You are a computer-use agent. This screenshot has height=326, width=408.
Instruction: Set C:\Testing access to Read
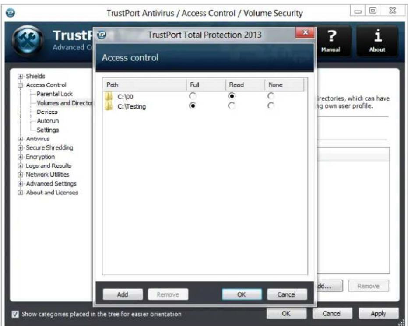point(232,105)
